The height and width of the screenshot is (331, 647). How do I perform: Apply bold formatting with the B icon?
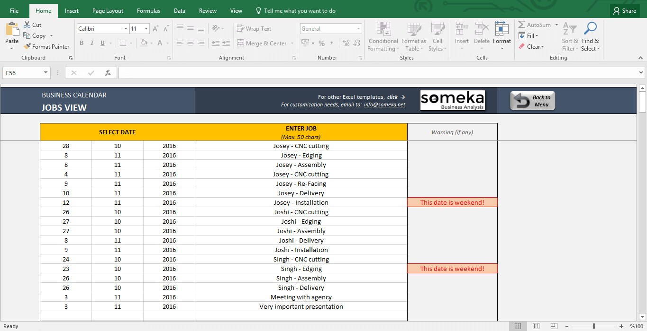coord(82,43)
